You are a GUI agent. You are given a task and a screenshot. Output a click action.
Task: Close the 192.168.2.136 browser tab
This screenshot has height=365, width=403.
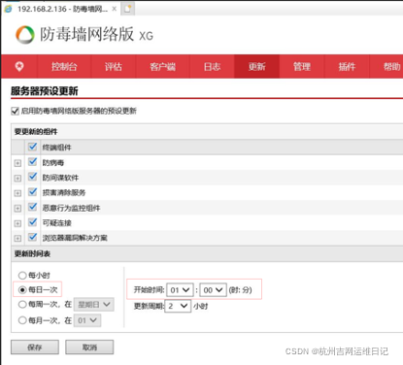[114, 9]
